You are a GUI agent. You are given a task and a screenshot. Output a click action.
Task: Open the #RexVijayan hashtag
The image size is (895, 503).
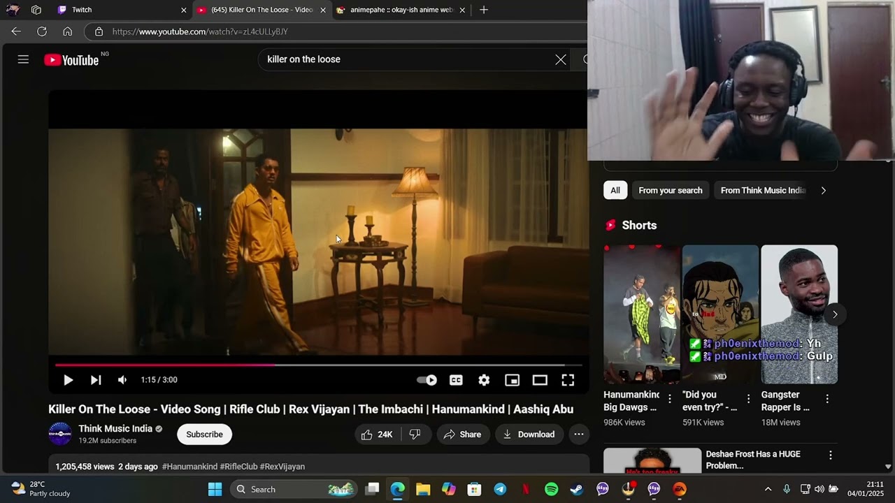(x=282, y=467)
